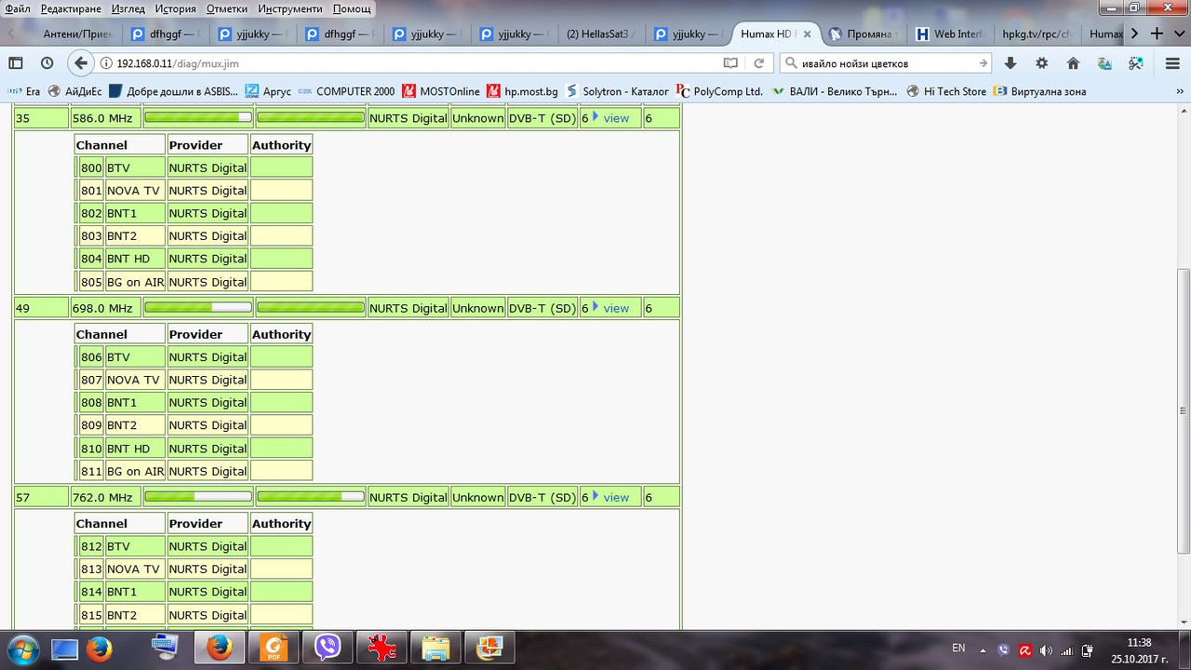Image resolution: width=1191 pixels, height=670 pixels.
Task: Click view link for 586.0 MHz mux
Action: coord(616,118)
